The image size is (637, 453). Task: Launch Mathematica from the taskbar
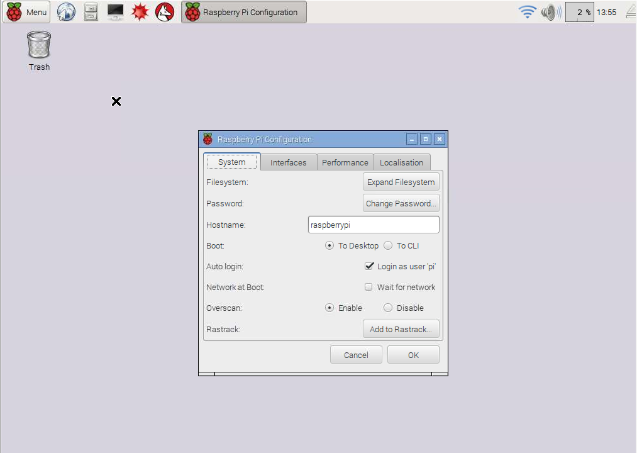coord(140,11)
